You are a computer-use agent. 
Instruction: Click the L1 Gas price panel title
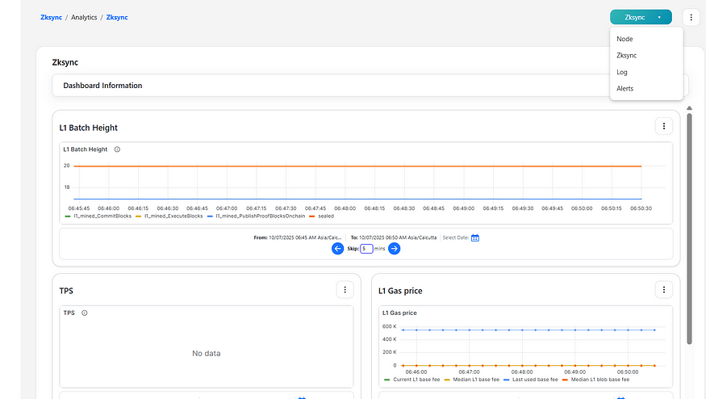tap(400, 291)
